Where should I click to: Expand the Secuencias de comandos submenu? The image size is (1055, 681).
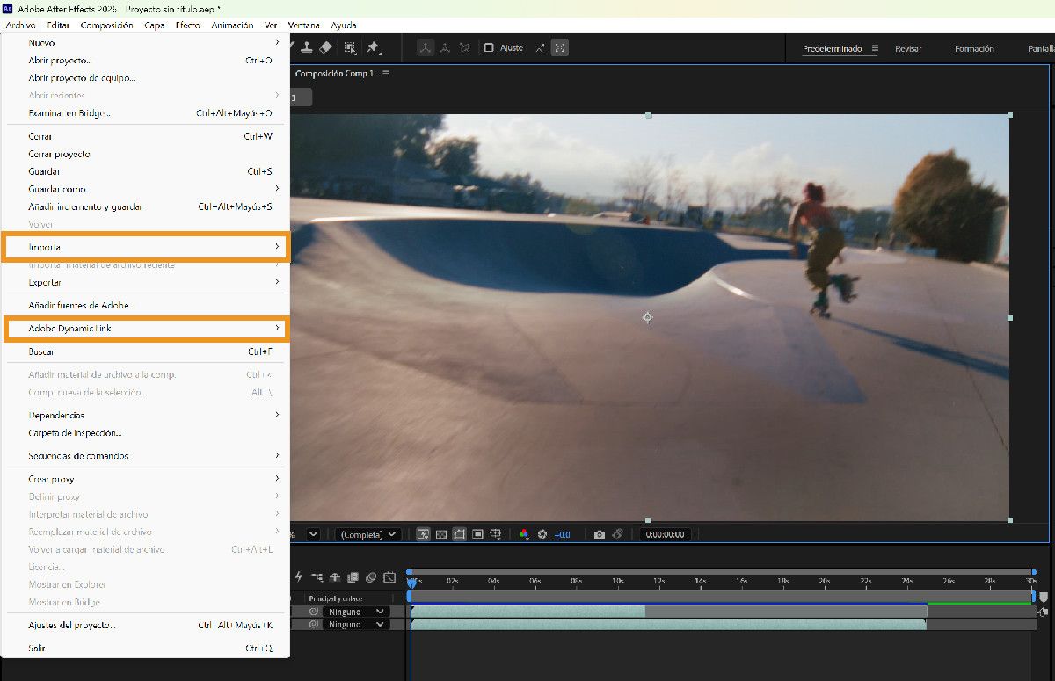point(146,456)
